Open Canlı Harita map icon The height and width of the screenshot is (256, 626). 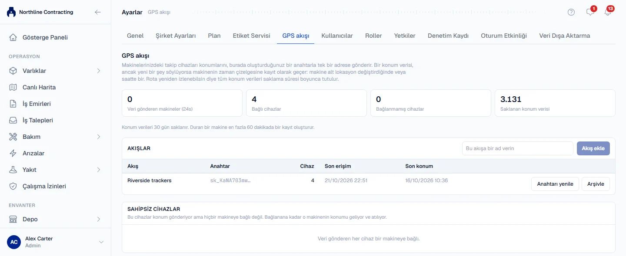[x=13, y=87]
